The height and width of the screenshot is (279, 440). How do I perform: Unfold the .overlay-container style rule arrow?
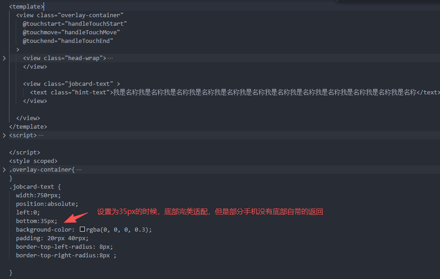coord(5,170)
